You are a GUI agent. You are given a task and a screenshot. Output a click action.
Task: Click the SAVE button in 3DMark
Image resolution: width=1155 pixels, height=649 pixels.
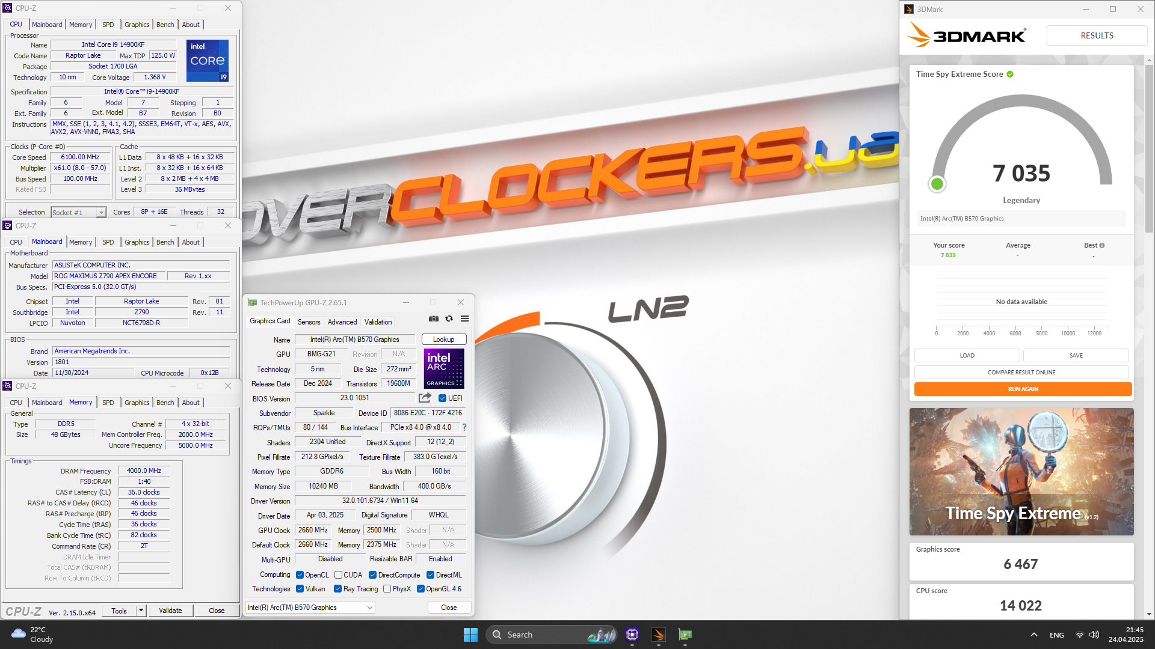(x=1076, y=356)
